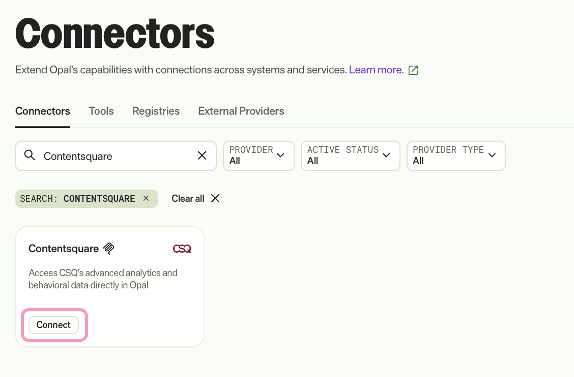Open the External Providers tab
Viewport: 574px width, 377px height.
(x=241, y=111)
